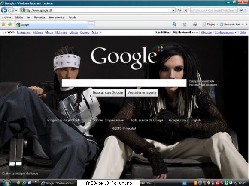
Task: Open the Favoritos menu
Action: [x=39, y=18]
